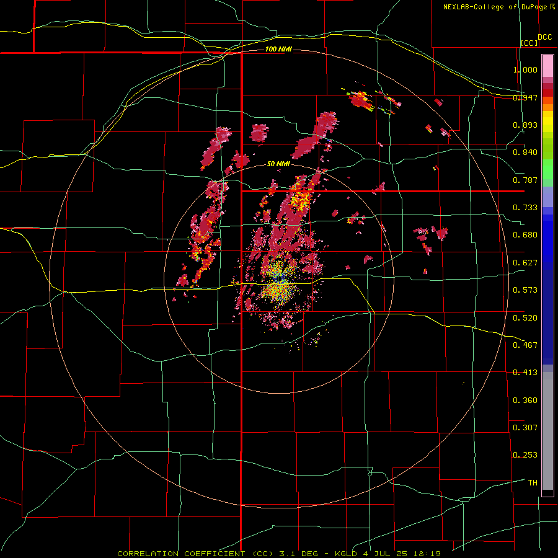558x558 pixels.
Task: Click the light pink top segment of color bar
Action: [547, 66]
